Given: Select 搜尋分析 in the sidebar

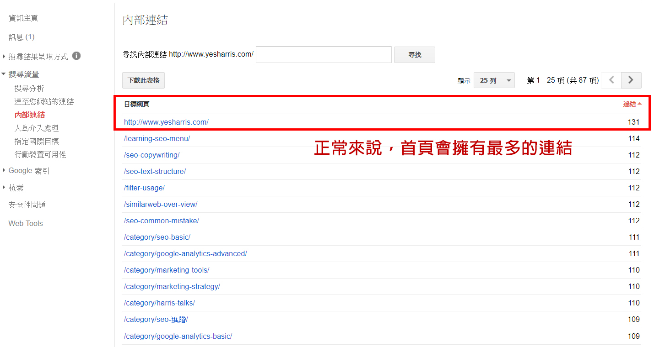Looking at the screenshot, I should pos(29,89).
